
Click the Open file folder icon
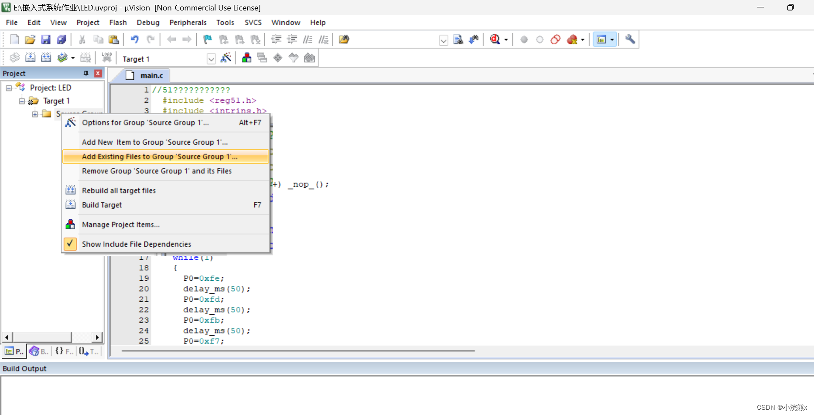coord(30,40)
